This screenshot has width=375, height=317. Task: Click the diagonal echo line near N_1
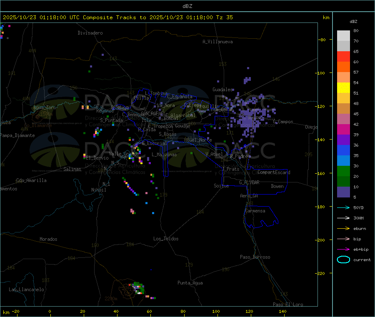pos(130,187)
